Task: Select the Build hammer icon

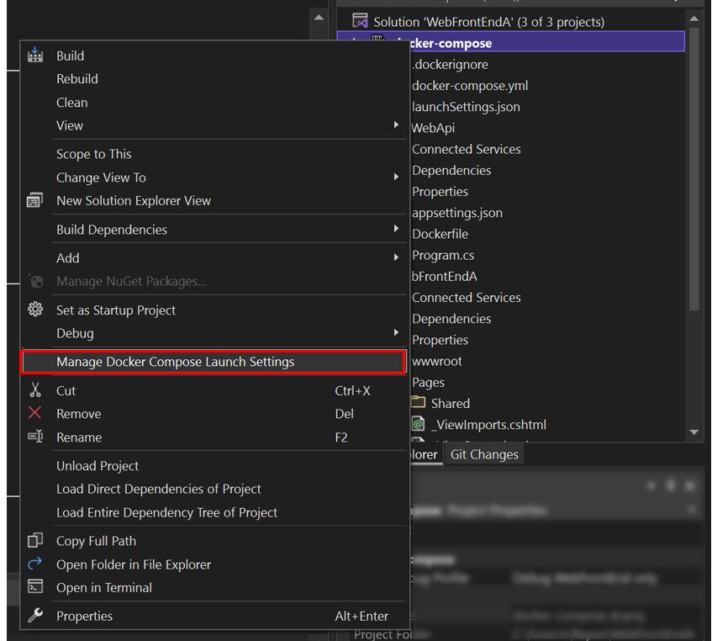Action: pyautogui.click(x=35, y=56)
